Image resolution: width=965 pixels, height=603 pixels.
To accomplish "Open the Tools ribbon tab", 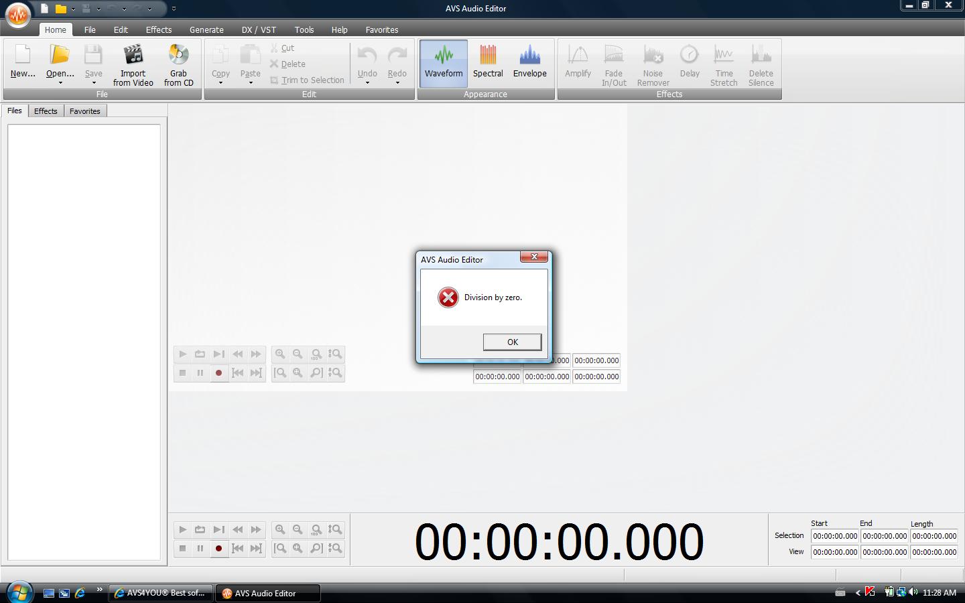I will tap(304, 29).
